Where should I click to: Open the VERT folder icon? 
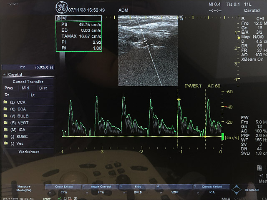(x=5, y=123)
